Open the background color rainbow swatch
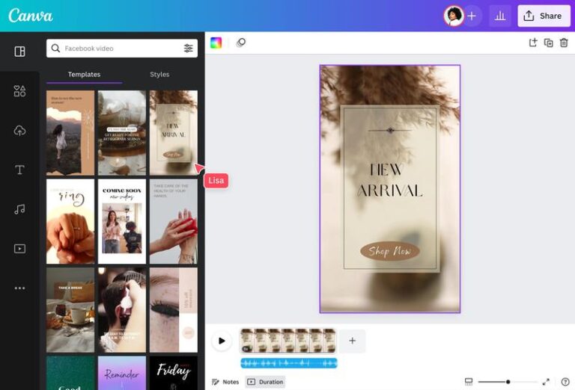The height and width of the screenshot is (390, 575). (x=216, y=43)
